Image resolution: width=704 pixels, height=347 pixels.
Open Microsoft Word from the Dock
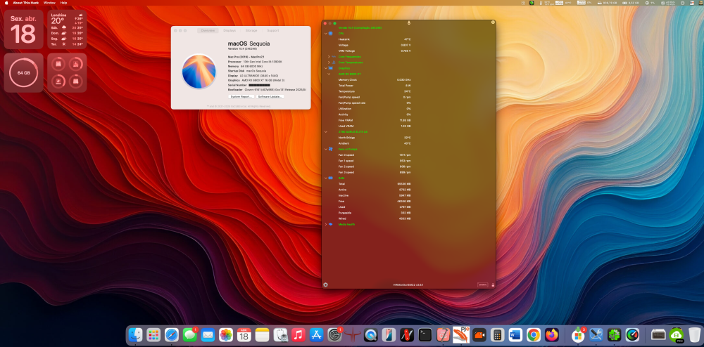click(x=515, y=334)
